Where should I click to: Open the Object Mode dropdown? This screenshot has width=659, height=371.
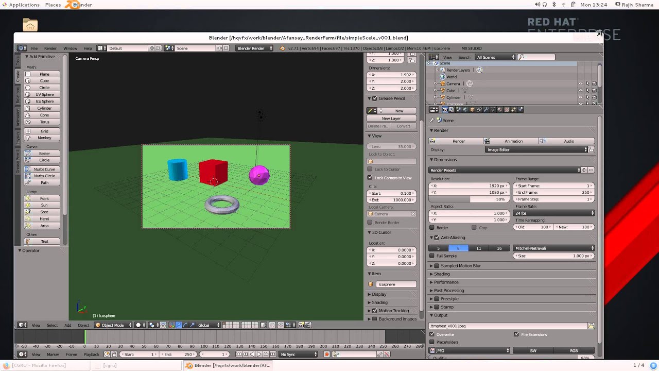[113, 325]
